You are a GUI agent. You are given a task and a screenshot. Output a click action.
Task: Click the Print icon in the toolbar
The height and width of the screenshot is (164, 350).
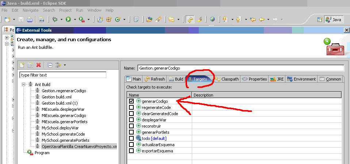[x=30, y=20]
